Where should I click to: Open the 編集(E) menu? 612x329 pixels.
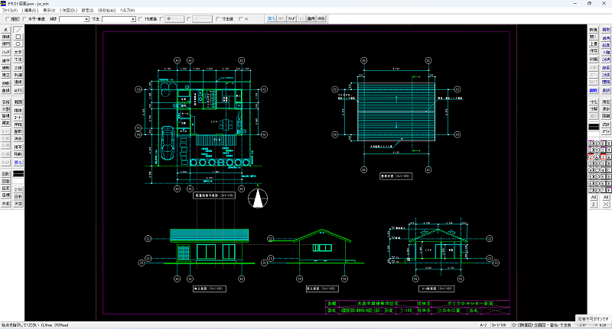[x=30, y=11]
